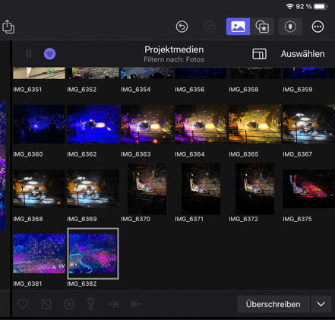The width and height of the screenshot is (335, 320).
Task: Select the IMG_6382 thumbnail
Action: [x=93, y=254]
